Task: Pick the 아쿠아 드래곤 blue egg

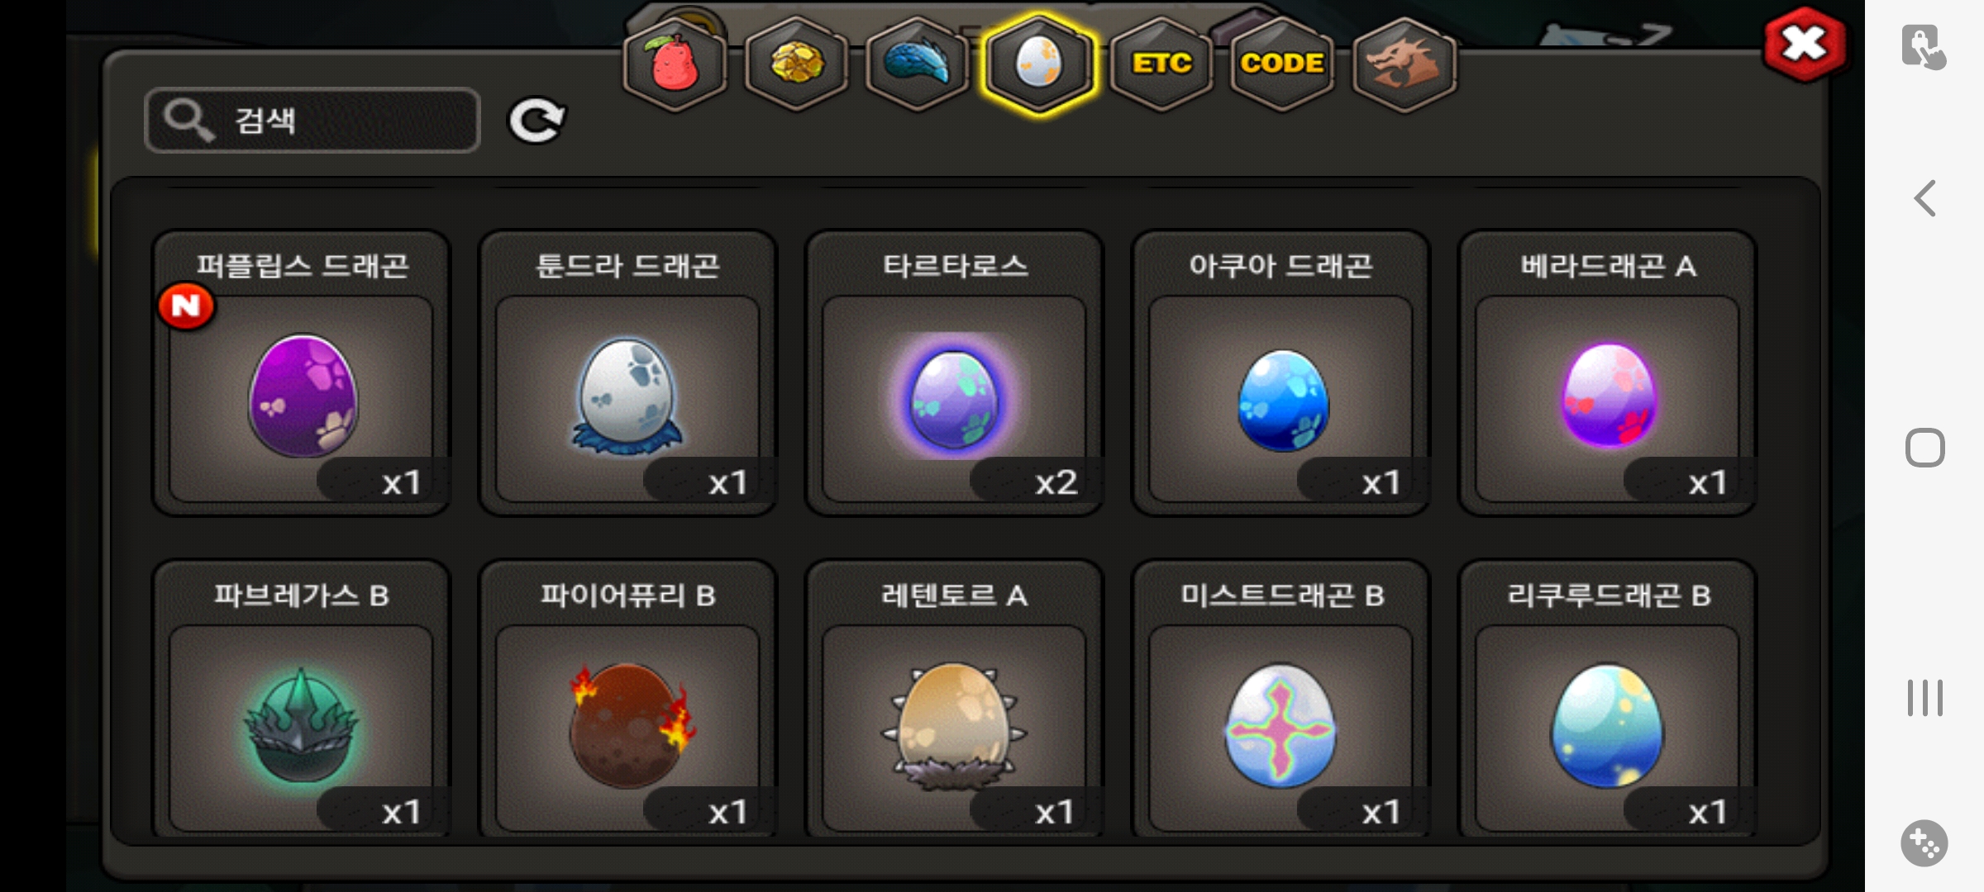Action: click(1281, 373)
